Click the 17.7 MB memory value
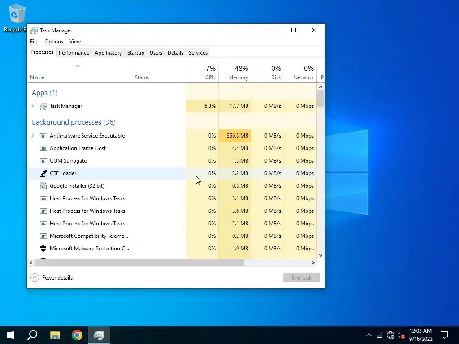The width and height of the screenshot is (459, 344). tap(239, 106)
